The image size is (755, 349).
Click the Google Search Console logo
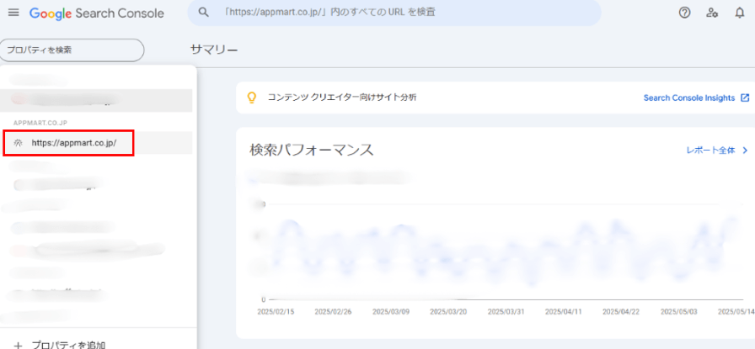97,13
